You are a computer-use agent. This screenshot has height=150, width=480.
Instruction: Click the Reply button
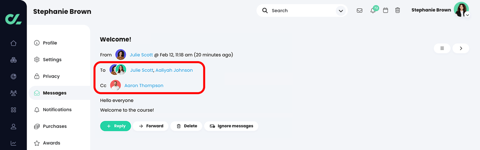point(115,126)
